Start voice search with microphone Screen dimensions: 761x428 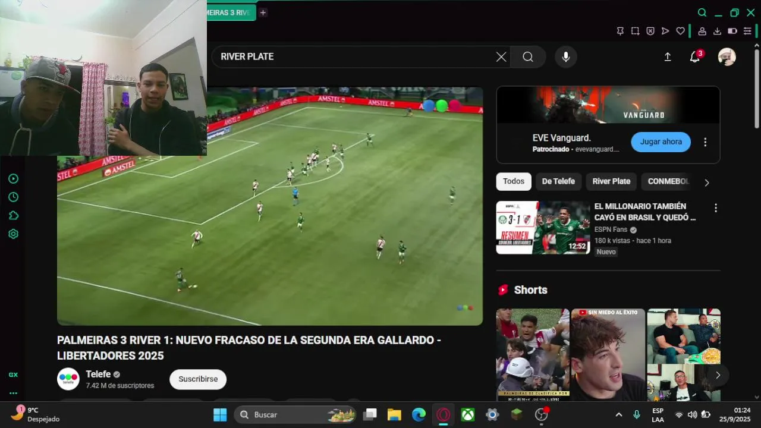566,56
